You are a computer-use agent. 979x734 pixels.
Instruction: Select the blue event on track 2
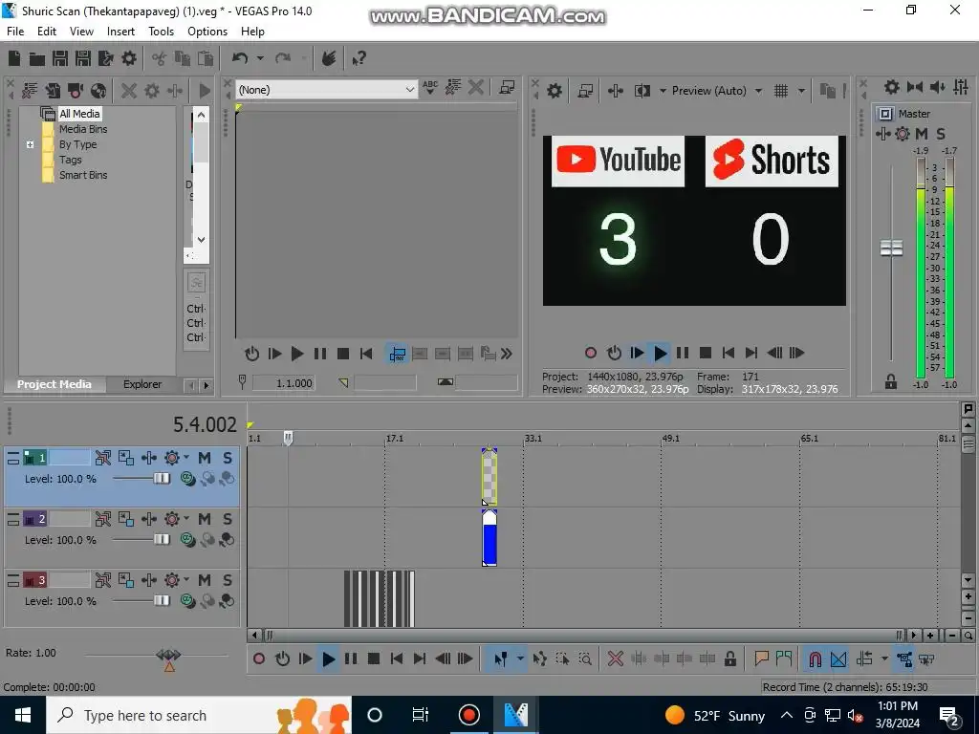coord(489,538)
